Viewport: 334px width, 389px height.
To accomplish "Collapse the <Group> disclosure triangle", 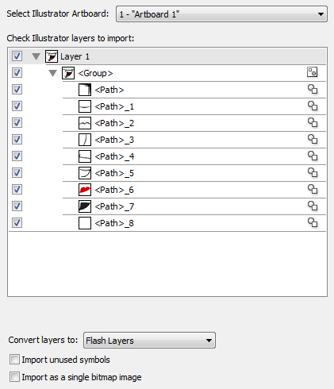I will click(x=53, y=73).
